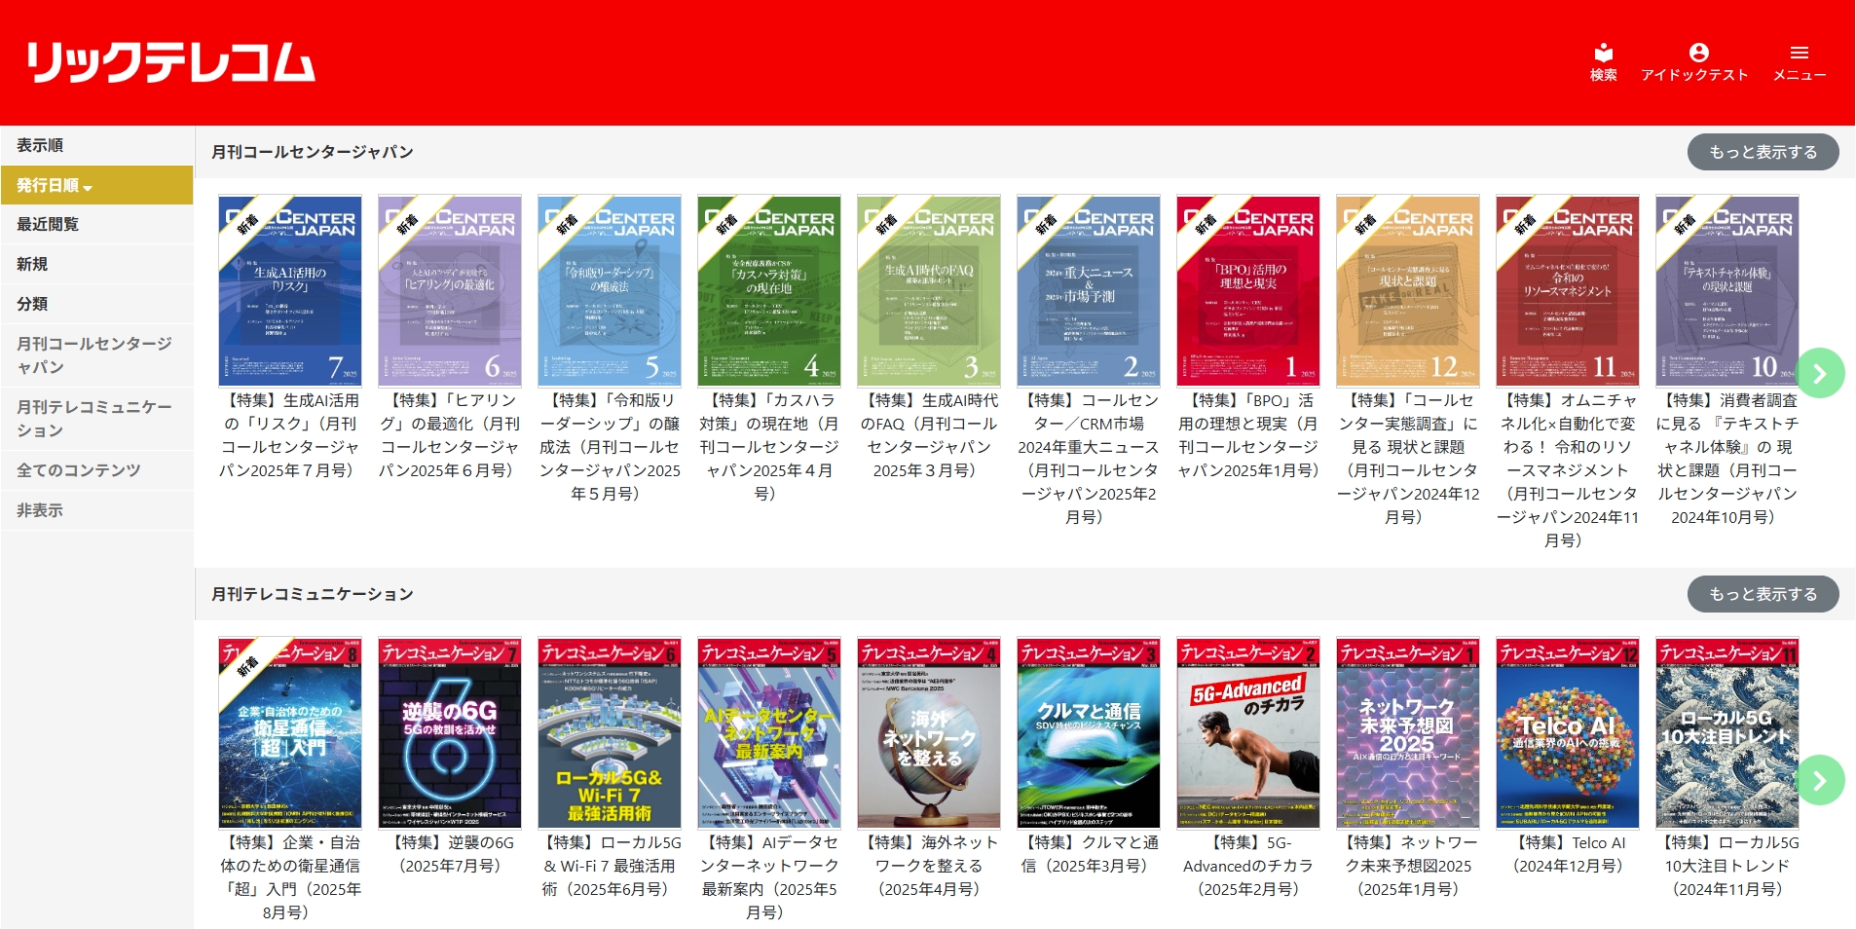The image size is (1856, 929).
Task: Click the 企業・自治体のための衛星通信 title text
Action: tap(290, 877)
